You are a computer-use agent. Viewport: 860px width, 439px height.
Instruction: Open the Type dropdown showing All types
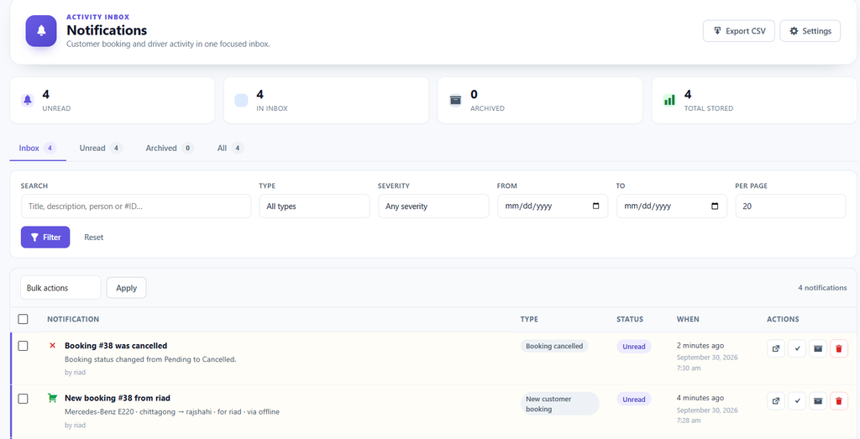[315, 206]
